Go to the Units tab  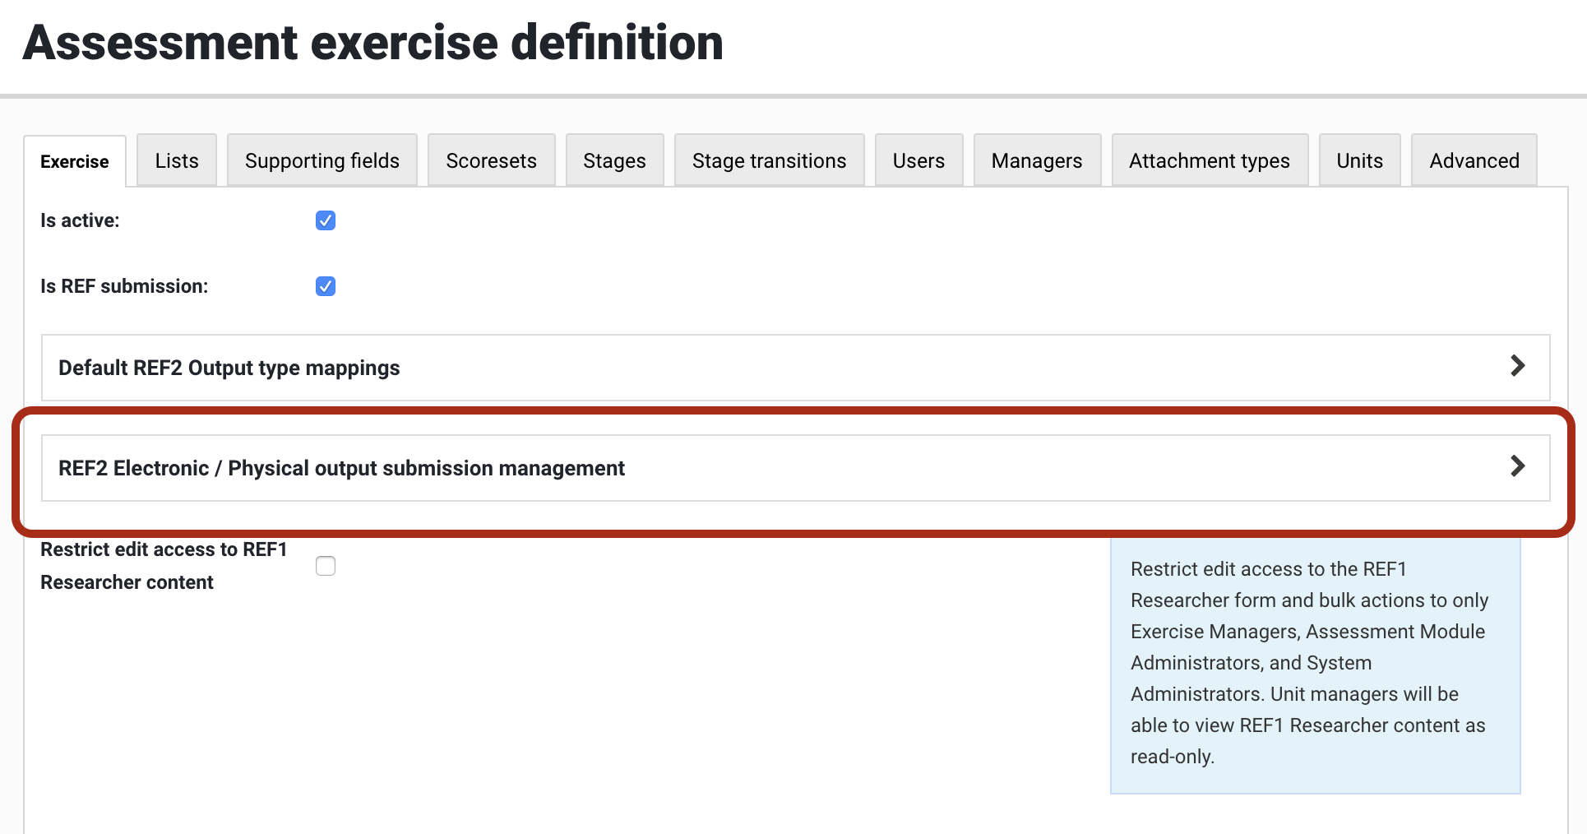point(1359,160)
